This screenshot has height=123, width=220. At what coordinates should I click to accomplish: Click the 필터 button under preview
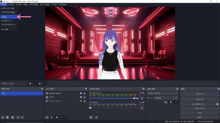coord(42,83)
